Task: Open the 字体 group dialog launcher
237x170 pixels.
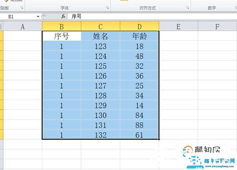Action: pos(107,8)
